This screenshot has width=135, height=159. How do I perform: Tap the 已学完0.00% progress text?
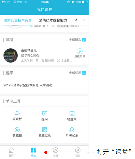(x=30, y=55)
